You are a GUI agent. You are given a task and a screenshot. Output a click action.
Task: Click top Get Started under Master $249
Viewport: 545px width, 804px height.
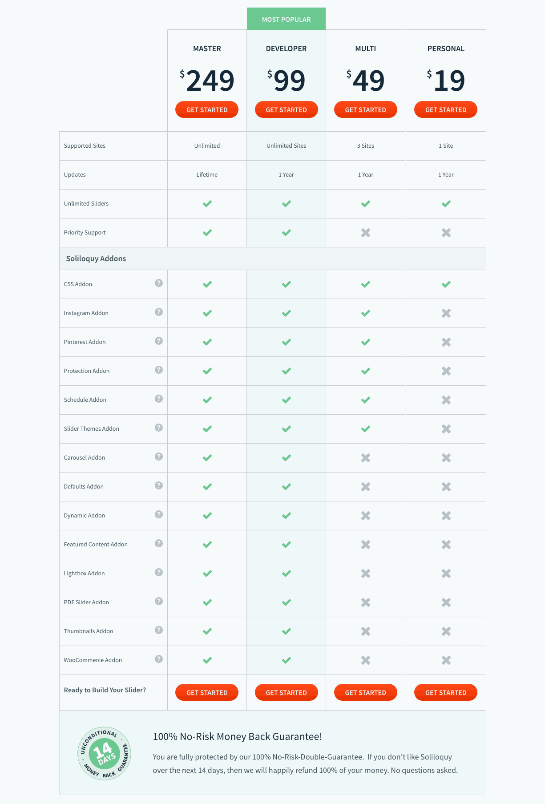coord(207,110)
